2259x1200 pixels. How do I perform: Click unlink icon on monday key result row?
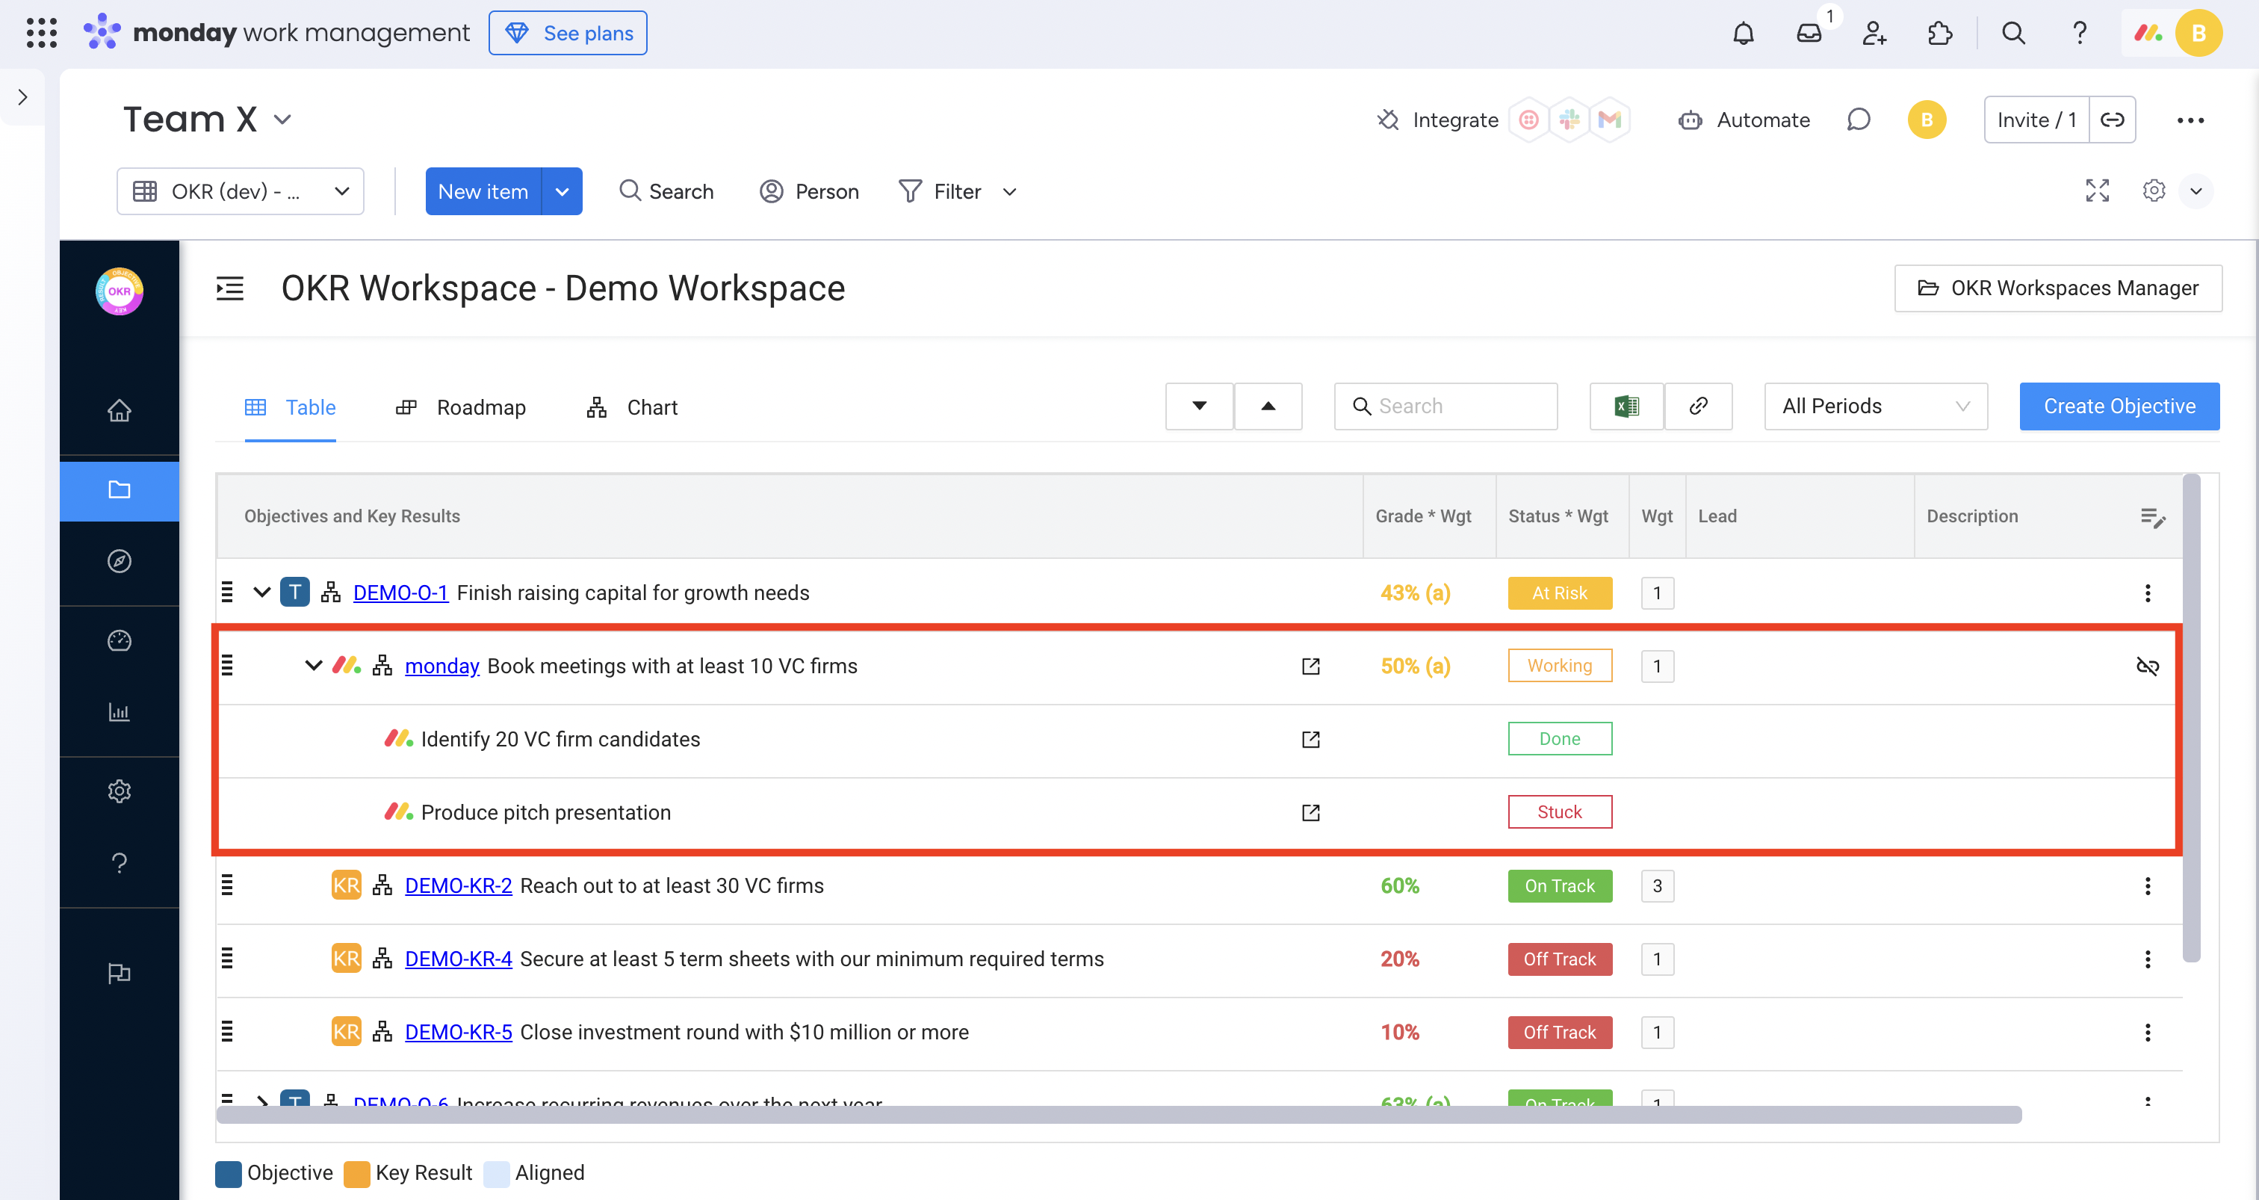pos(2147,667)
